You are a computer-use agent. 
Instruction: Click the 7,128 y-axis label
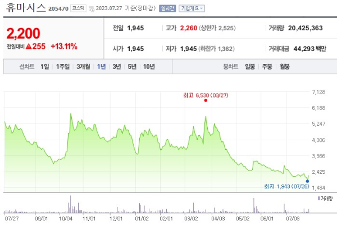[318, 92]
